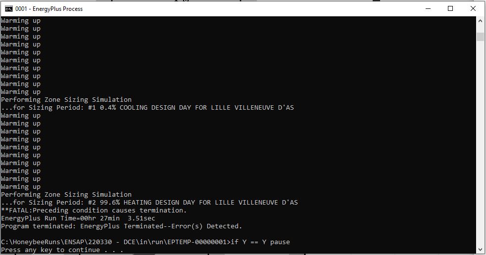Screen dimensions: 486x255
Task: Click the 'C:\HoneybeeRuns\ENSAP' path line
Action: pos(146,242)
